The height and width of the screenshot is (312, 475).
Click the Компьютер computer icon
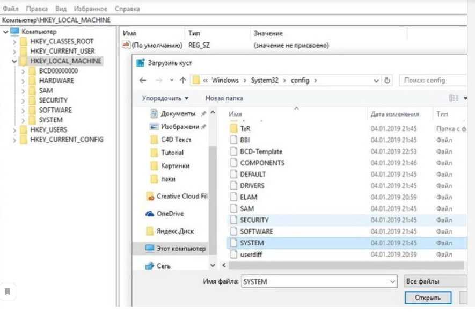click(14, 32)
